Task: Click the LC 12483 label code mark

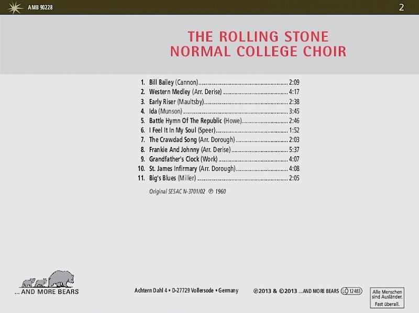Action: pyautogui.click(x=352, y=291)
